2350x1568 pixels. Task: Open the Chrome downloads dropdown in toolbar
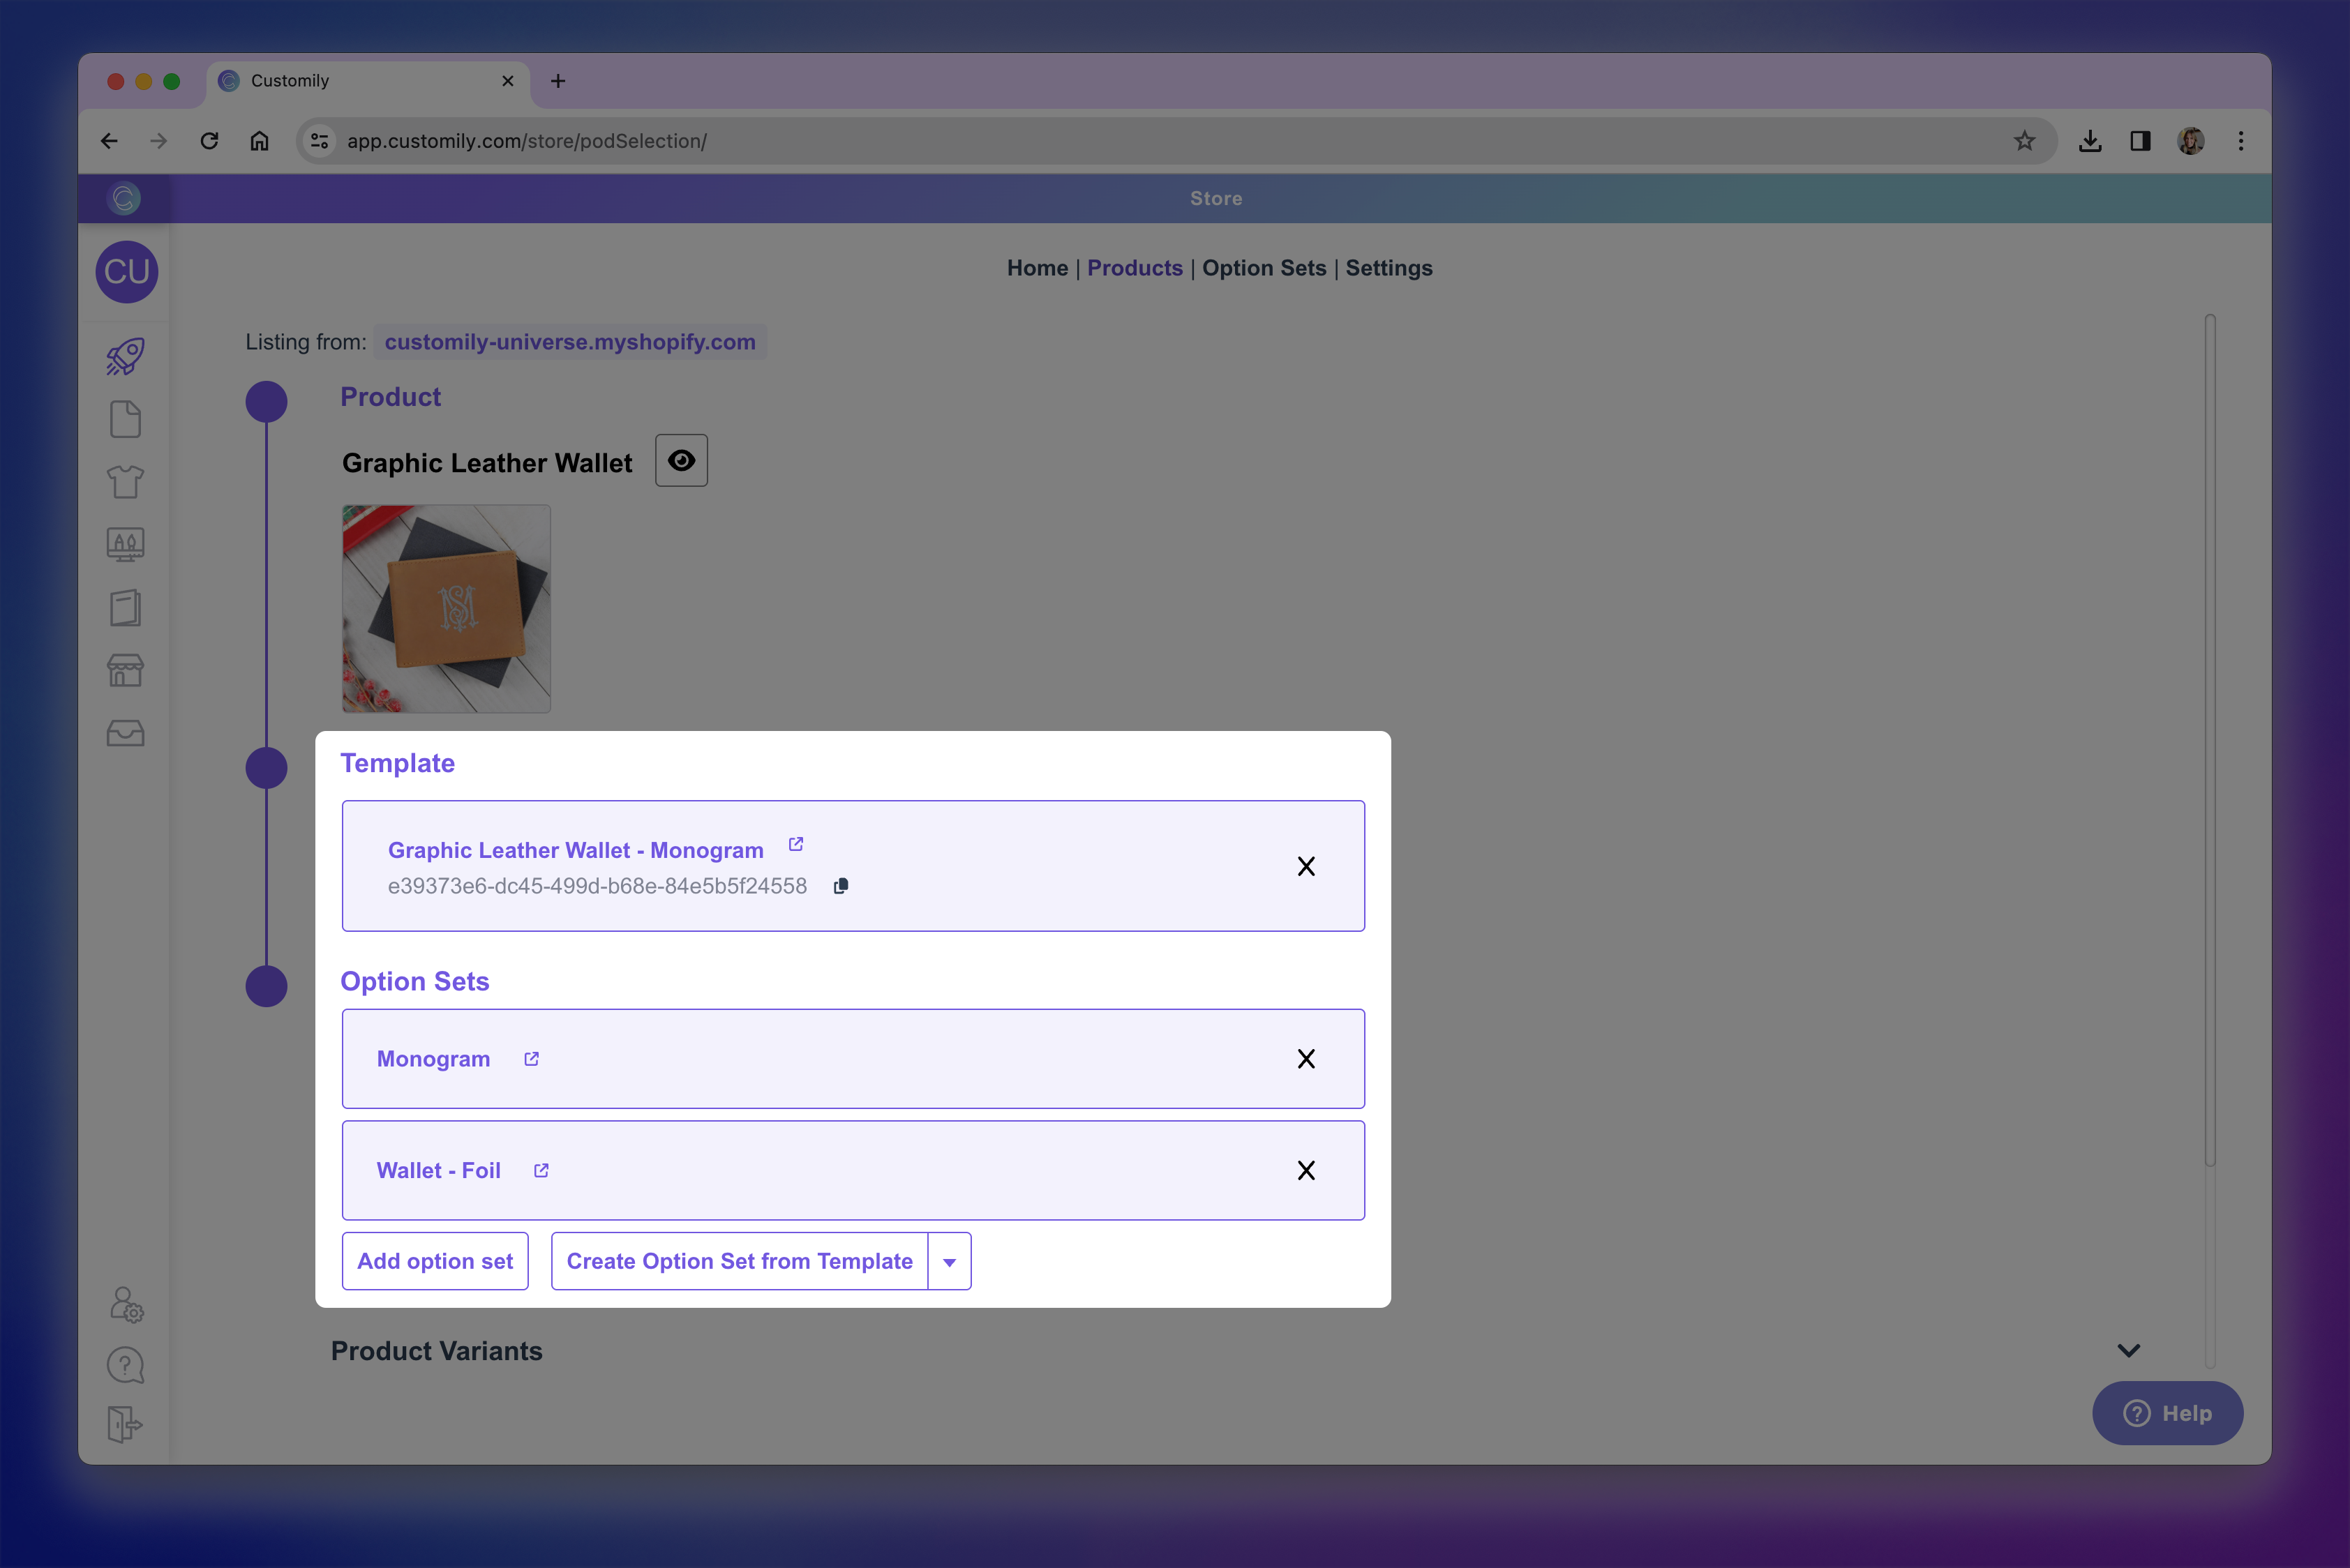coord(2091,141)
